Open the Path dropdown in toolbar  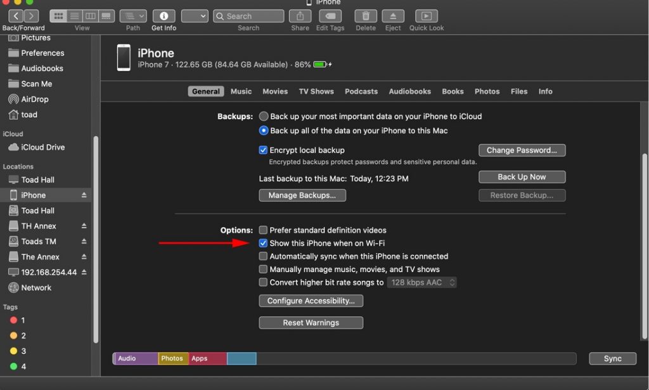(x=133, y=16)
